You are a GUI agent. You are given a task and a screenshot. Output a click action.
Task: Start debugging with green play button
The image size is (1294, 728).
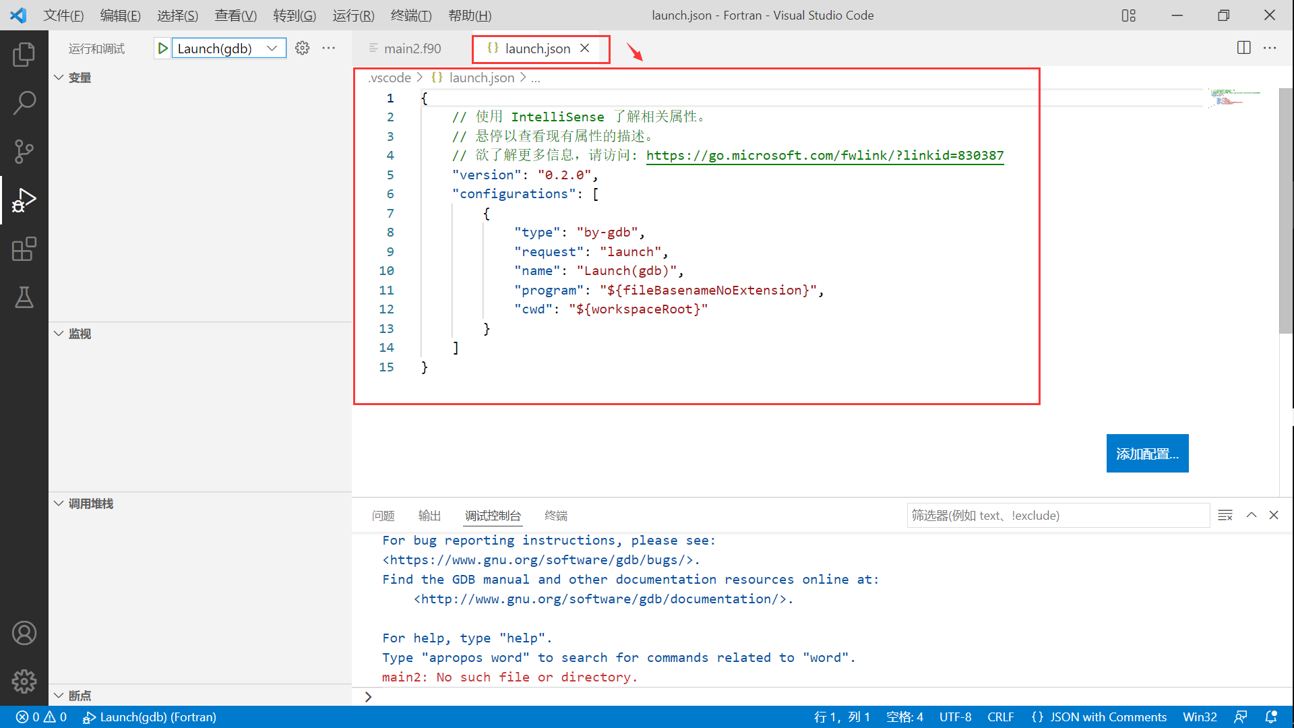point(162,48)
